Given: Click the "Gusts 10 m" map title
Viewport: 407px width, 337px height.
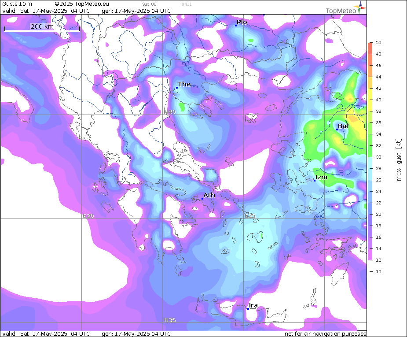Looking at the screenshot, I should pyautogui.click(x=17, y=4).
